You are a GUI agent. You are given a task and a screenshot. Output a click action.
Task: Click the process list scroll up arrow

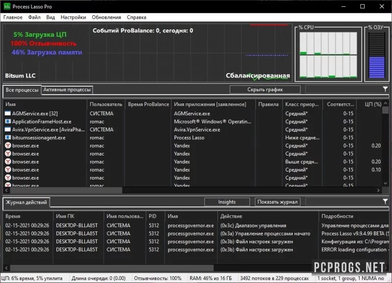click(386, 103)
